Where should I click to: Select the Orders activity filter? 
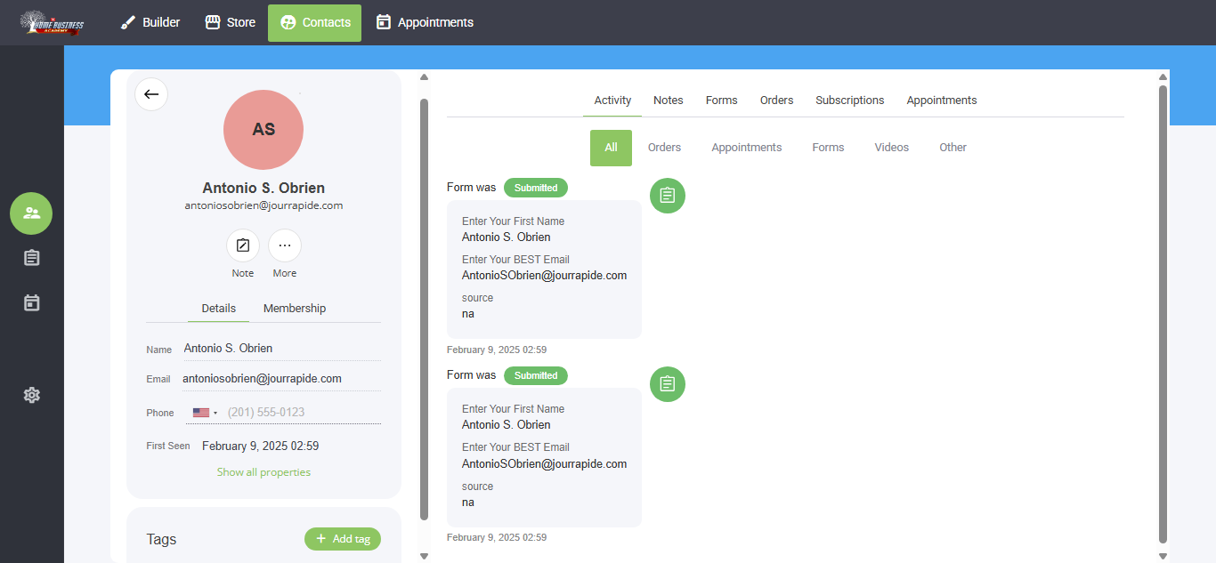point(664,148)
